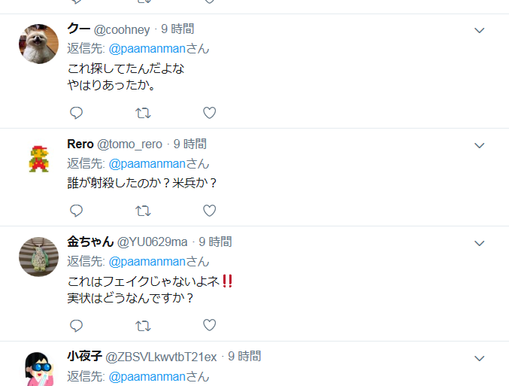Expand the more options on 小夜子's tweet

click(x=480, y=358)
